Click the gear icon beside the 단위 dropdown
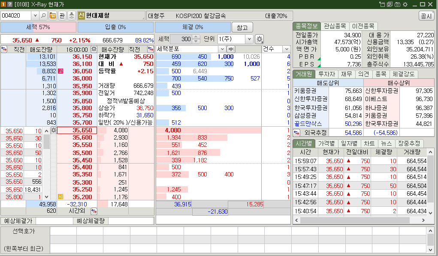The width and height of the screenshot is (438, 256). [259, 39]
